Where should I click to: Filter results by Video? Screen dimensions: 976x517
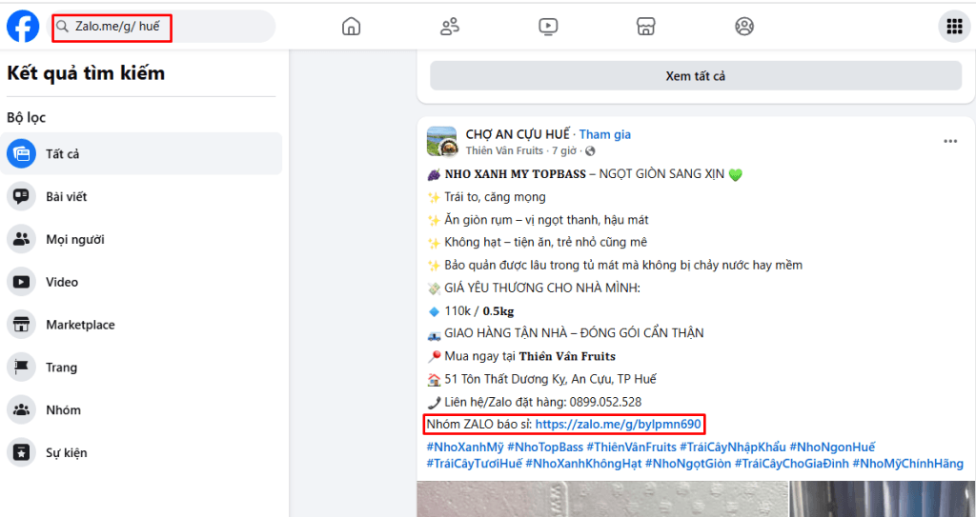(62, 283)
